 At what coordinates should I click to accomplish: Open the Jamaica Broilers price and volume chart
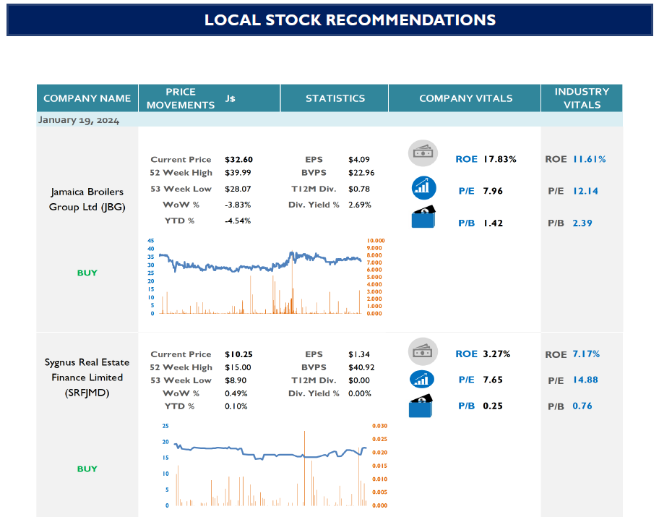tap(266, 277)
